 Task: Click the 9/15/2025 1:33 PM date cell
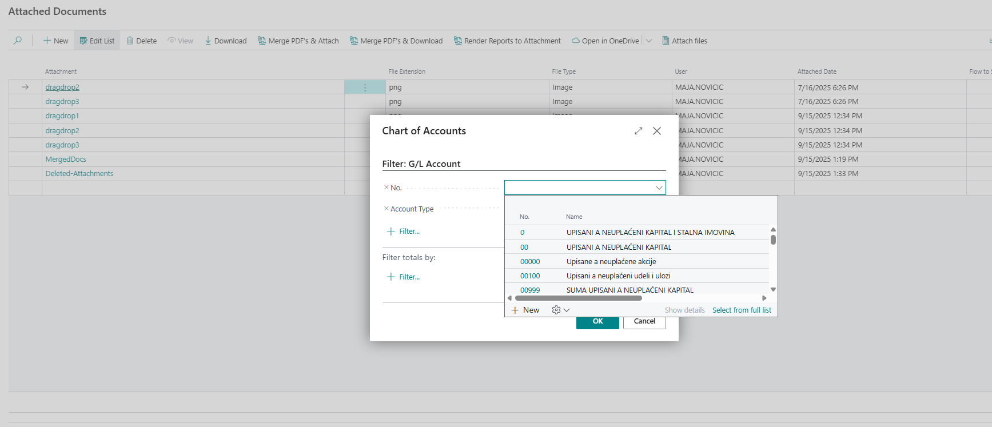(828, 174)
